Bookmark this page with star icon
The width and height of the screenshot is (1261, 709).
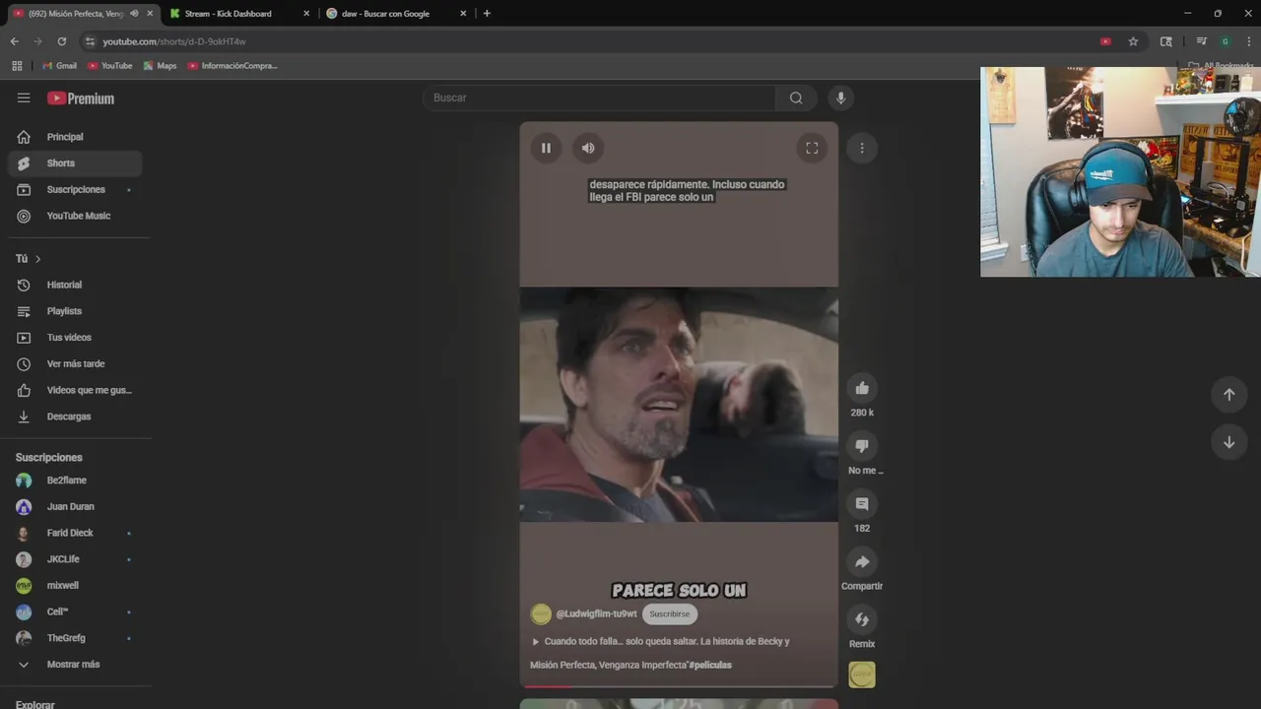click(x=1133, y=41)
